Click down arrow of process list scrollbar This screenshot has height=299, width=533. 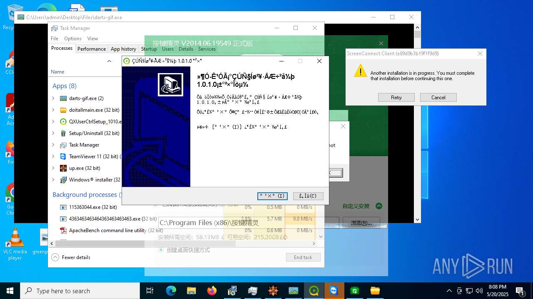[x=321, y=237]
